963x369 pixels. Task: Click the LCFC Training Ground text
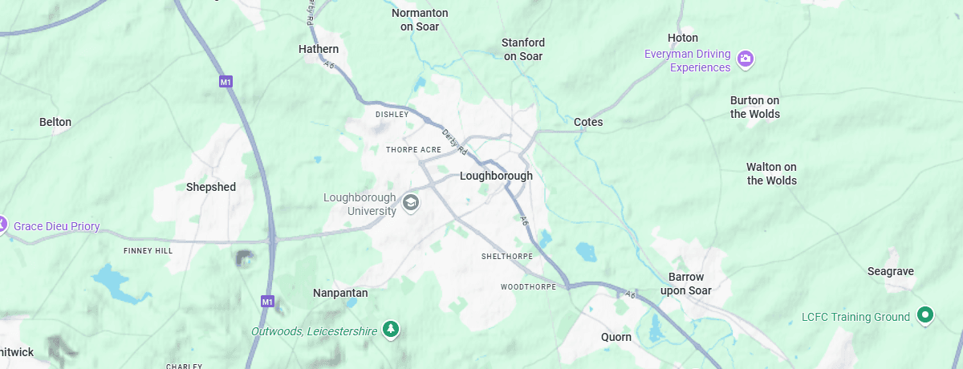click(x=856, y=317)
